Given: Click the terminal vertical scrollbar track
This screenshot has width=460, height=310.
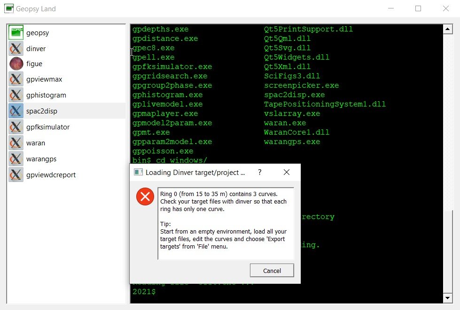Looking at the screenshot, I should pyautogui.click(x=447, y=141).
